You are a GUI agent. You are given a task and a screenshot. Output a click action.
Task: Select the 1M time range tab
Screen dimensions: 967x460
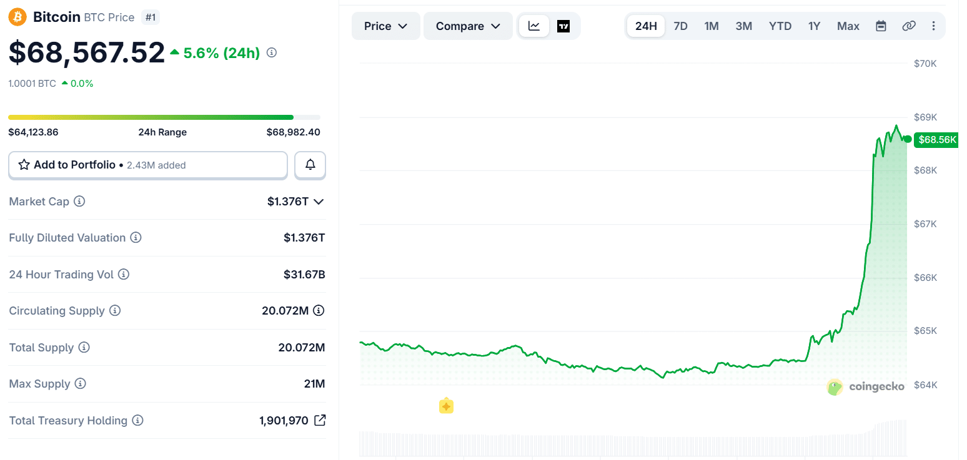tap(712, 26)
